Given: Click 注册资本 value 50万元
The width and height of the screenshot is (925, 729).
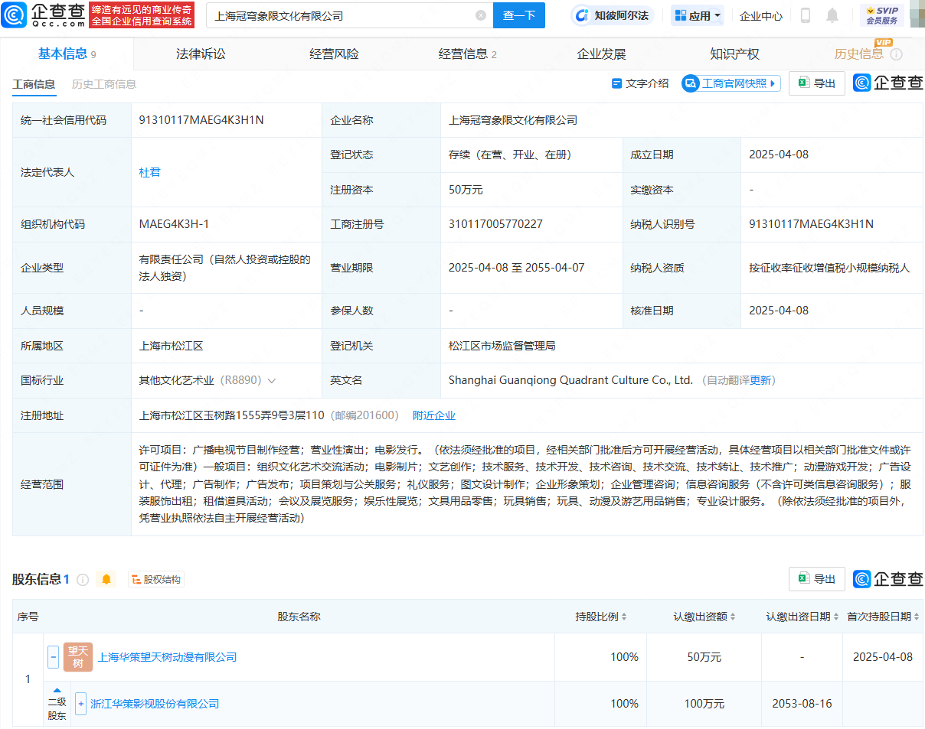Looking at the screenshot, I should click(x=466, y=190).
